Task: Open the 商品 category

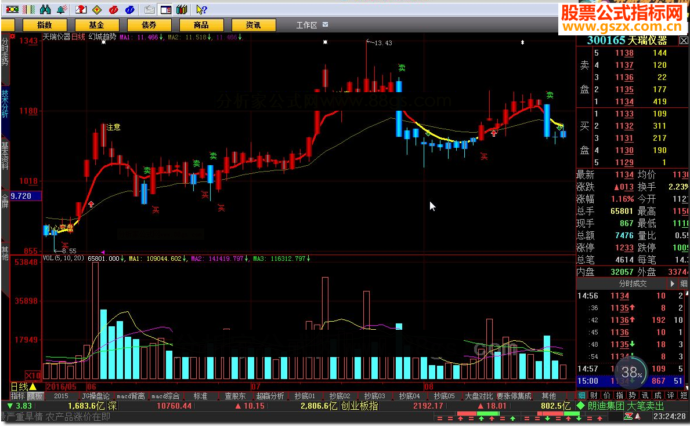Action: [x=201, y=25]
